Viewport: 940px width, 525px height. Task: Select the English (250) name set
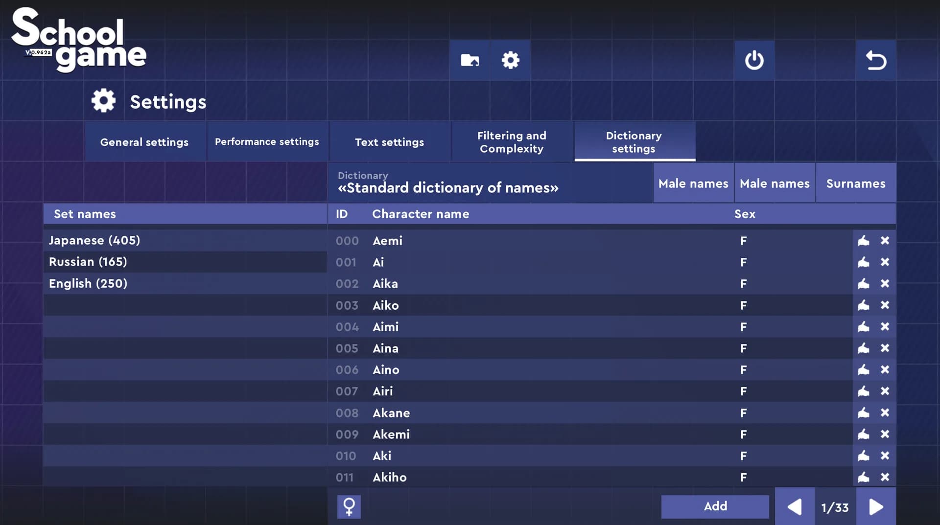[x=185, y=283]
